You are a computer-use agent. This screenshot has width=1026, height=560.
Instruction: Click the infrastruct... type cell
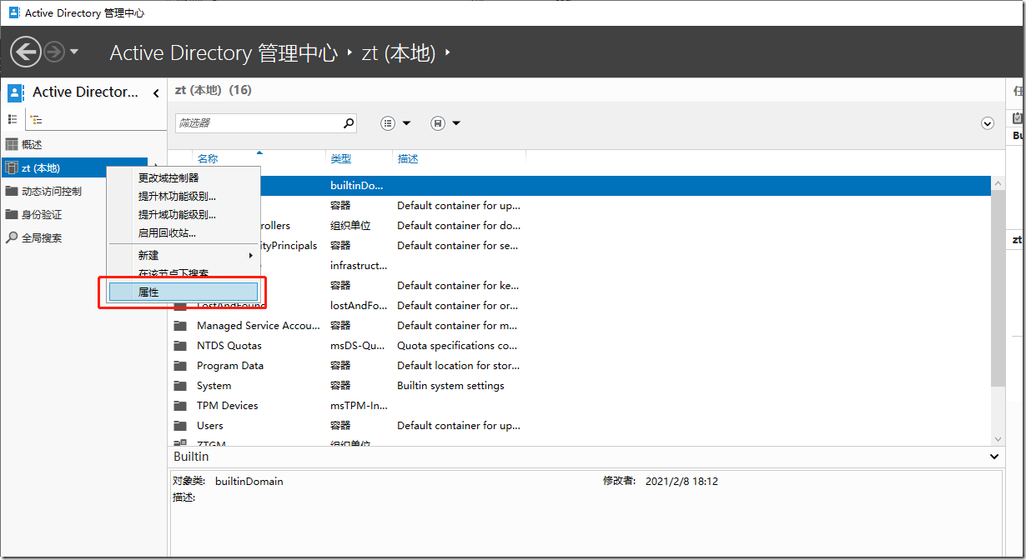pyautogui.click(x=359, y=266)
